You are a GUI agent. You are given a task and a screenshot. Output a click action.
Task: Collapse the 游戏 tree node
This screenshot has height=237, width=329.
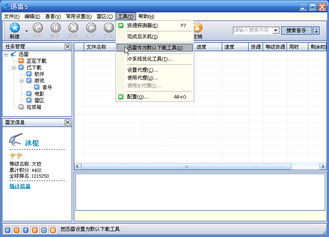(21, 81)
